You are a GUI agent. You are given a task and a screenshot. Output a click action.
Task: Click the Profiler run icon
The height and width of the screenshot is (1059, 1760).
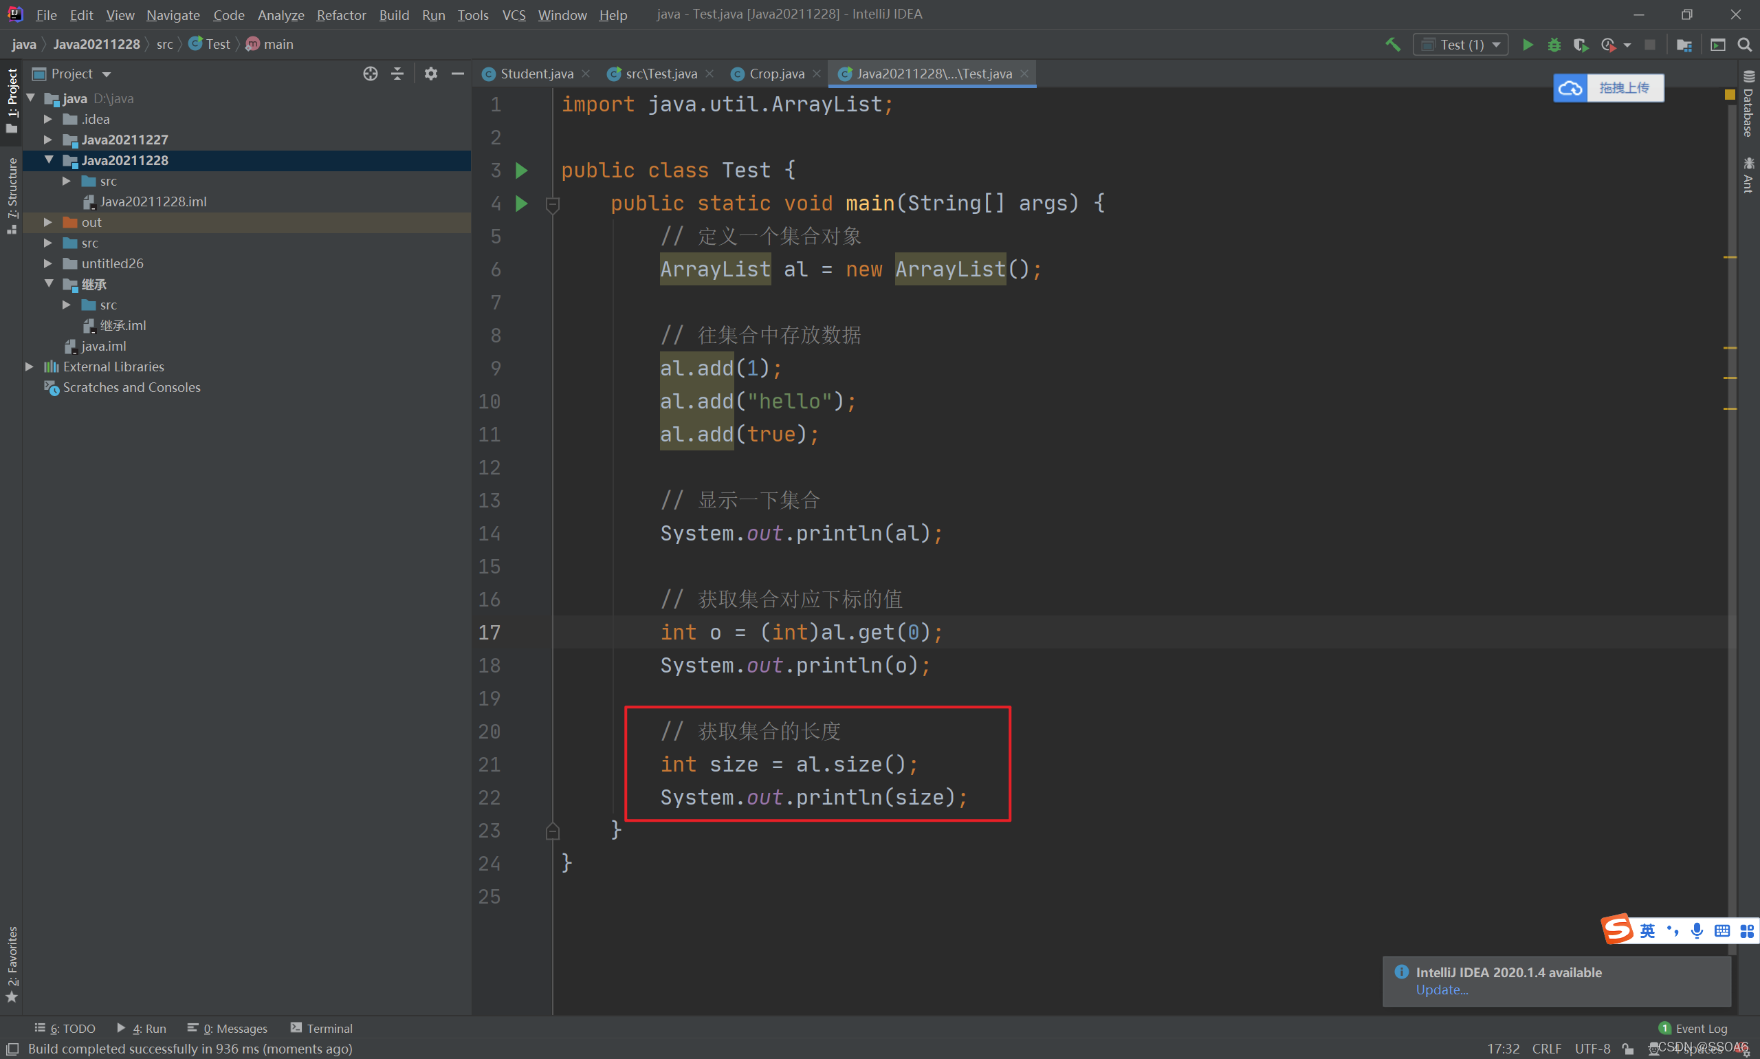(1608, 44)
